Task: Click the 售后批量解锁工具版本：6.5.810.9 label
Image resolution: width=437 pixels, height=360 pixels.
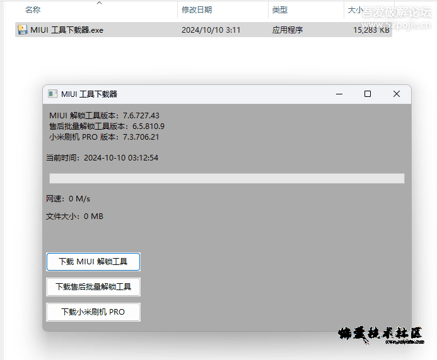Action: tap(107, 127)
